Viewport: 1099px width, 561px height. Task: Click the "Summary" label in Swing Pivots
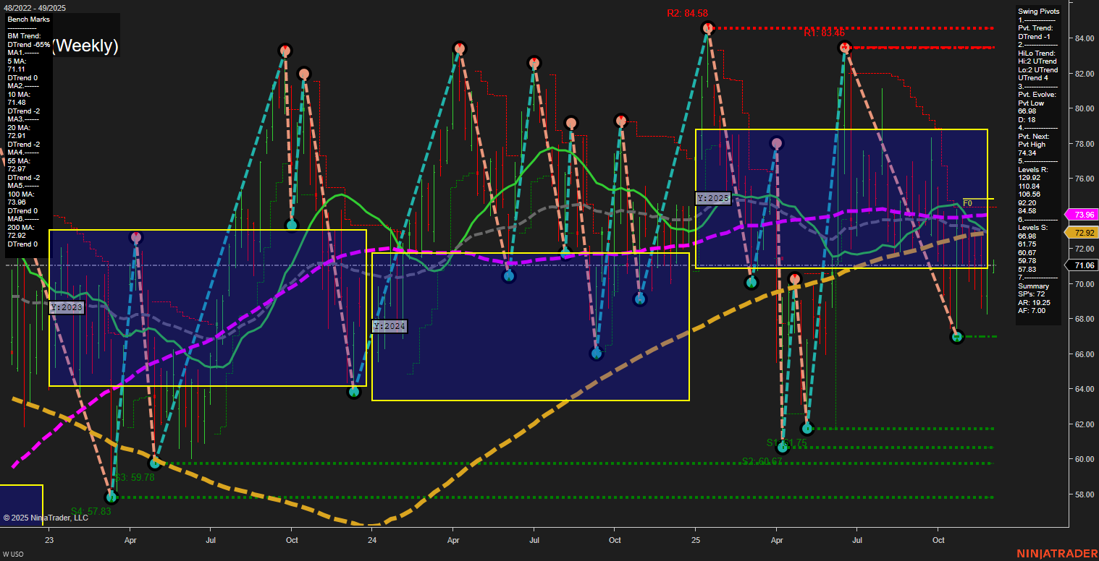tap(1032, 286)
